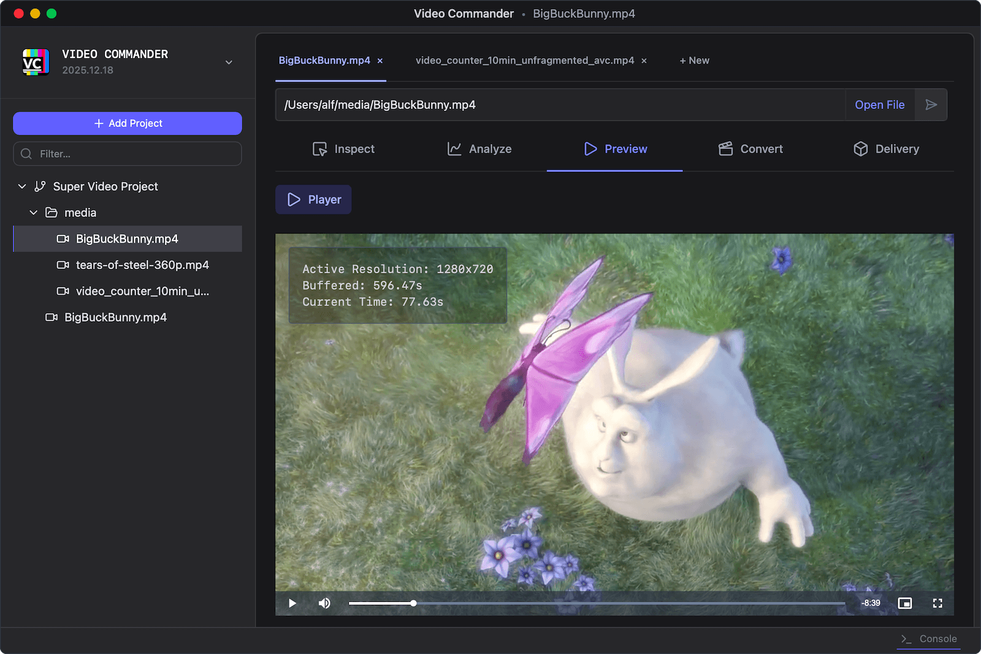
Task: Collapse the Super Video Project tree
Action: click(22, 186)
